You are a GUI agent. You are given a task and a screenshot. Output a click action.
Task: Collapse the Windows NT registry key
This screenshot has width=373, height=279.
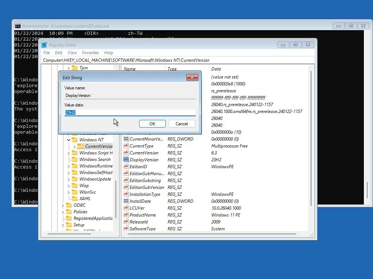[x=68, y=140]
